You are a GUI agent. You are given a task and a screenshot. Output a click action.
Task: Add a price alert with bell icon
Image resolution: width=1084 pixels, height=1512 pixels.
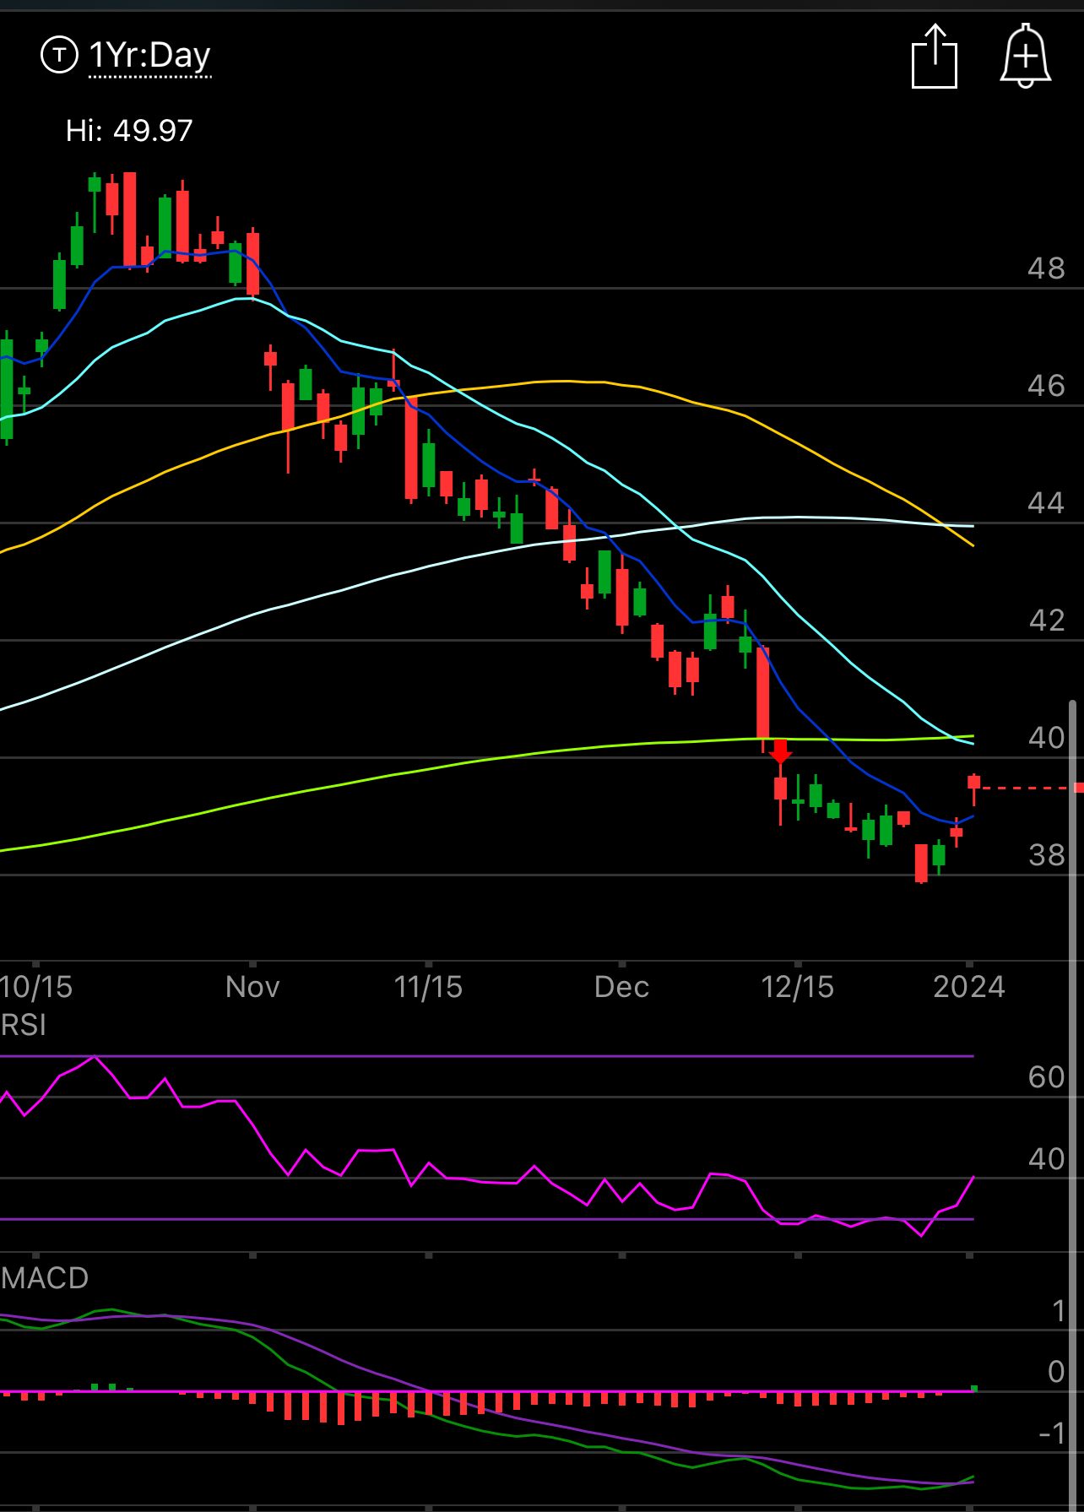coord(1025,56)
